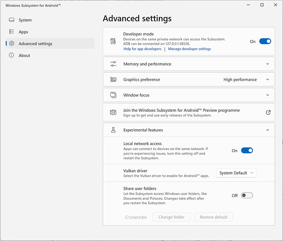
Task: Click the About info icon in sidebar
Action: coord(11,55)
